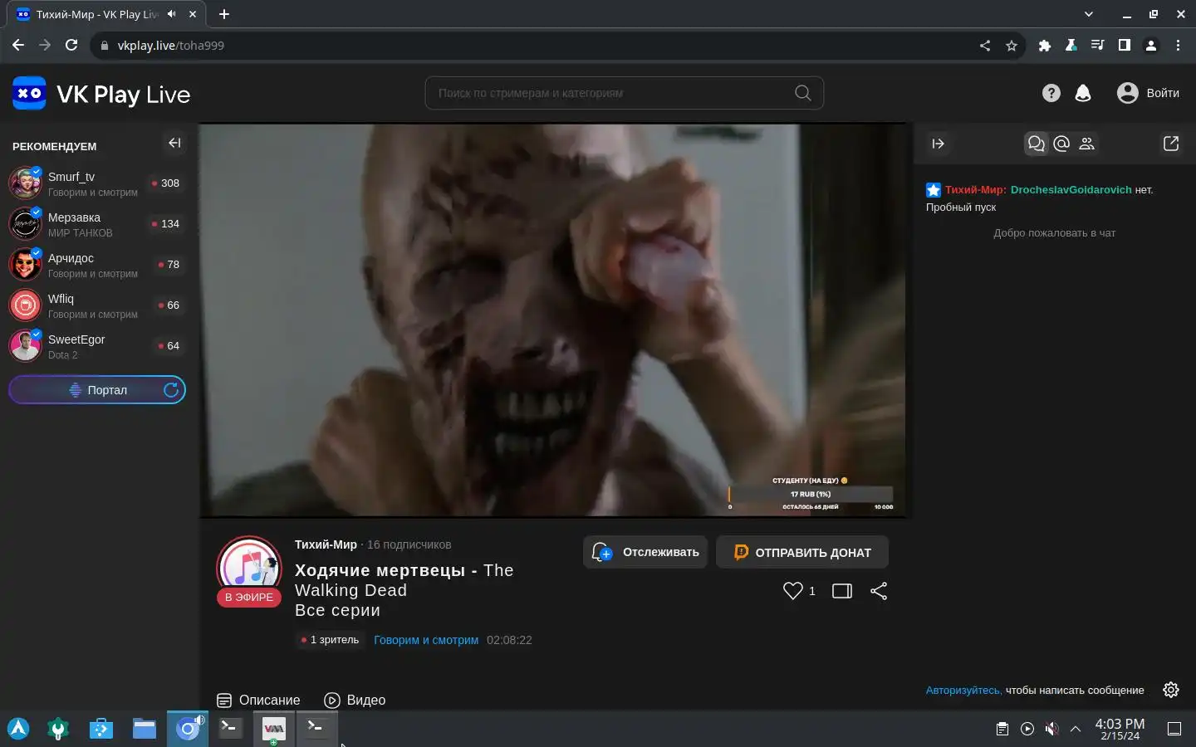
Task: Click the green taskbar icon beside the launcher
Action: [x=58, y=729]
